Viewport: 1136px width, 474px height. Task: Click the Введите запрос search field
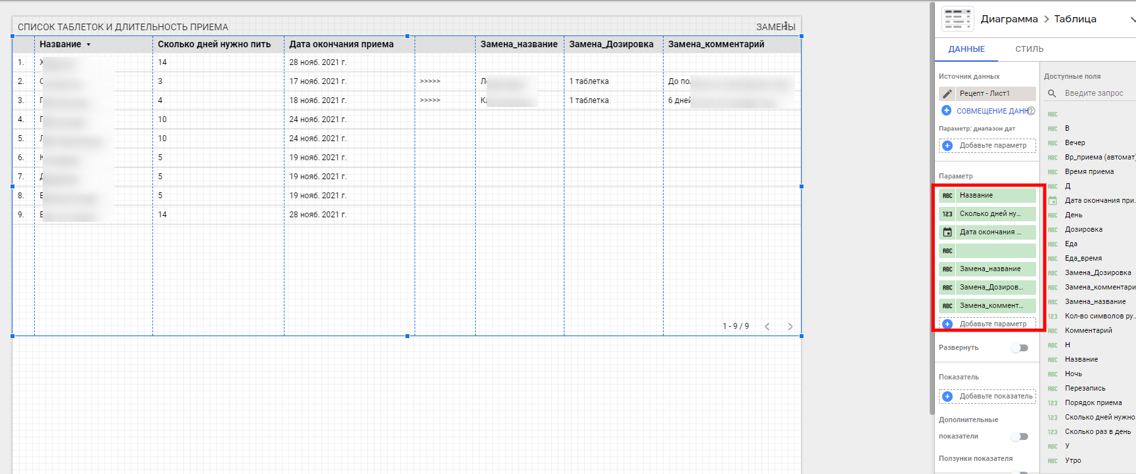1094,93
